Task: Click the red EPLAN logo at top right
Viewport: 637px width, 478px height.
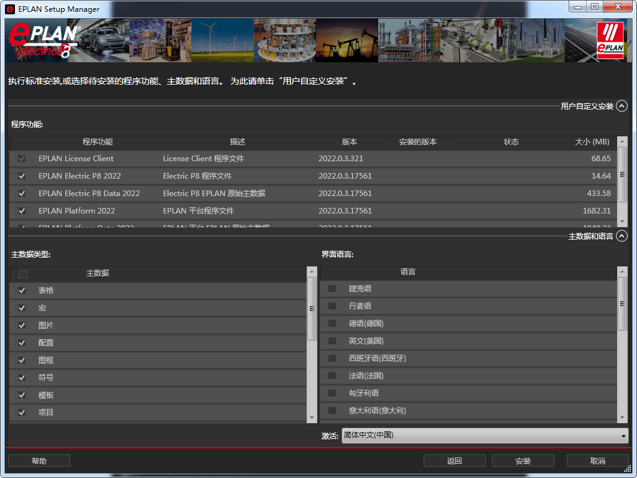Action: pos(609,40)
